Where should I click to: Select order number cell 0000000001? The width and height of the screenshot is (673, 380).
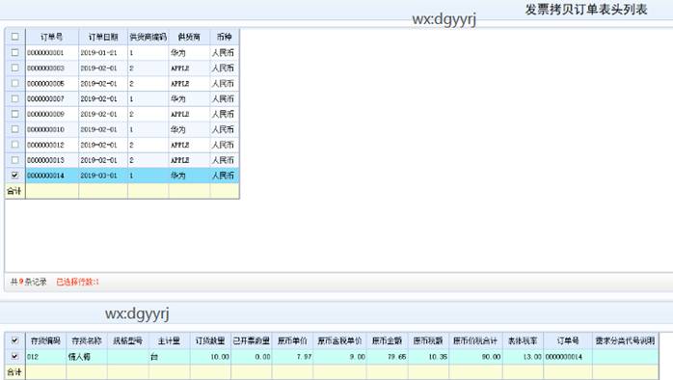(52, 53)
